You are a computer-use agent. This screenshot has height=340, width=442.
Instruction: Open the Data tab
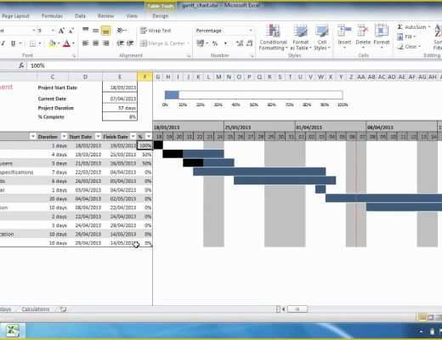pos(80,16)
